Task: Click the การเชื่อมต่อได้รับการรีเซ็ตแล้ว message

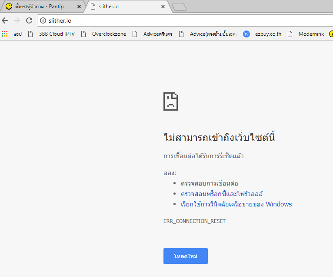Action: pos(203,156)
